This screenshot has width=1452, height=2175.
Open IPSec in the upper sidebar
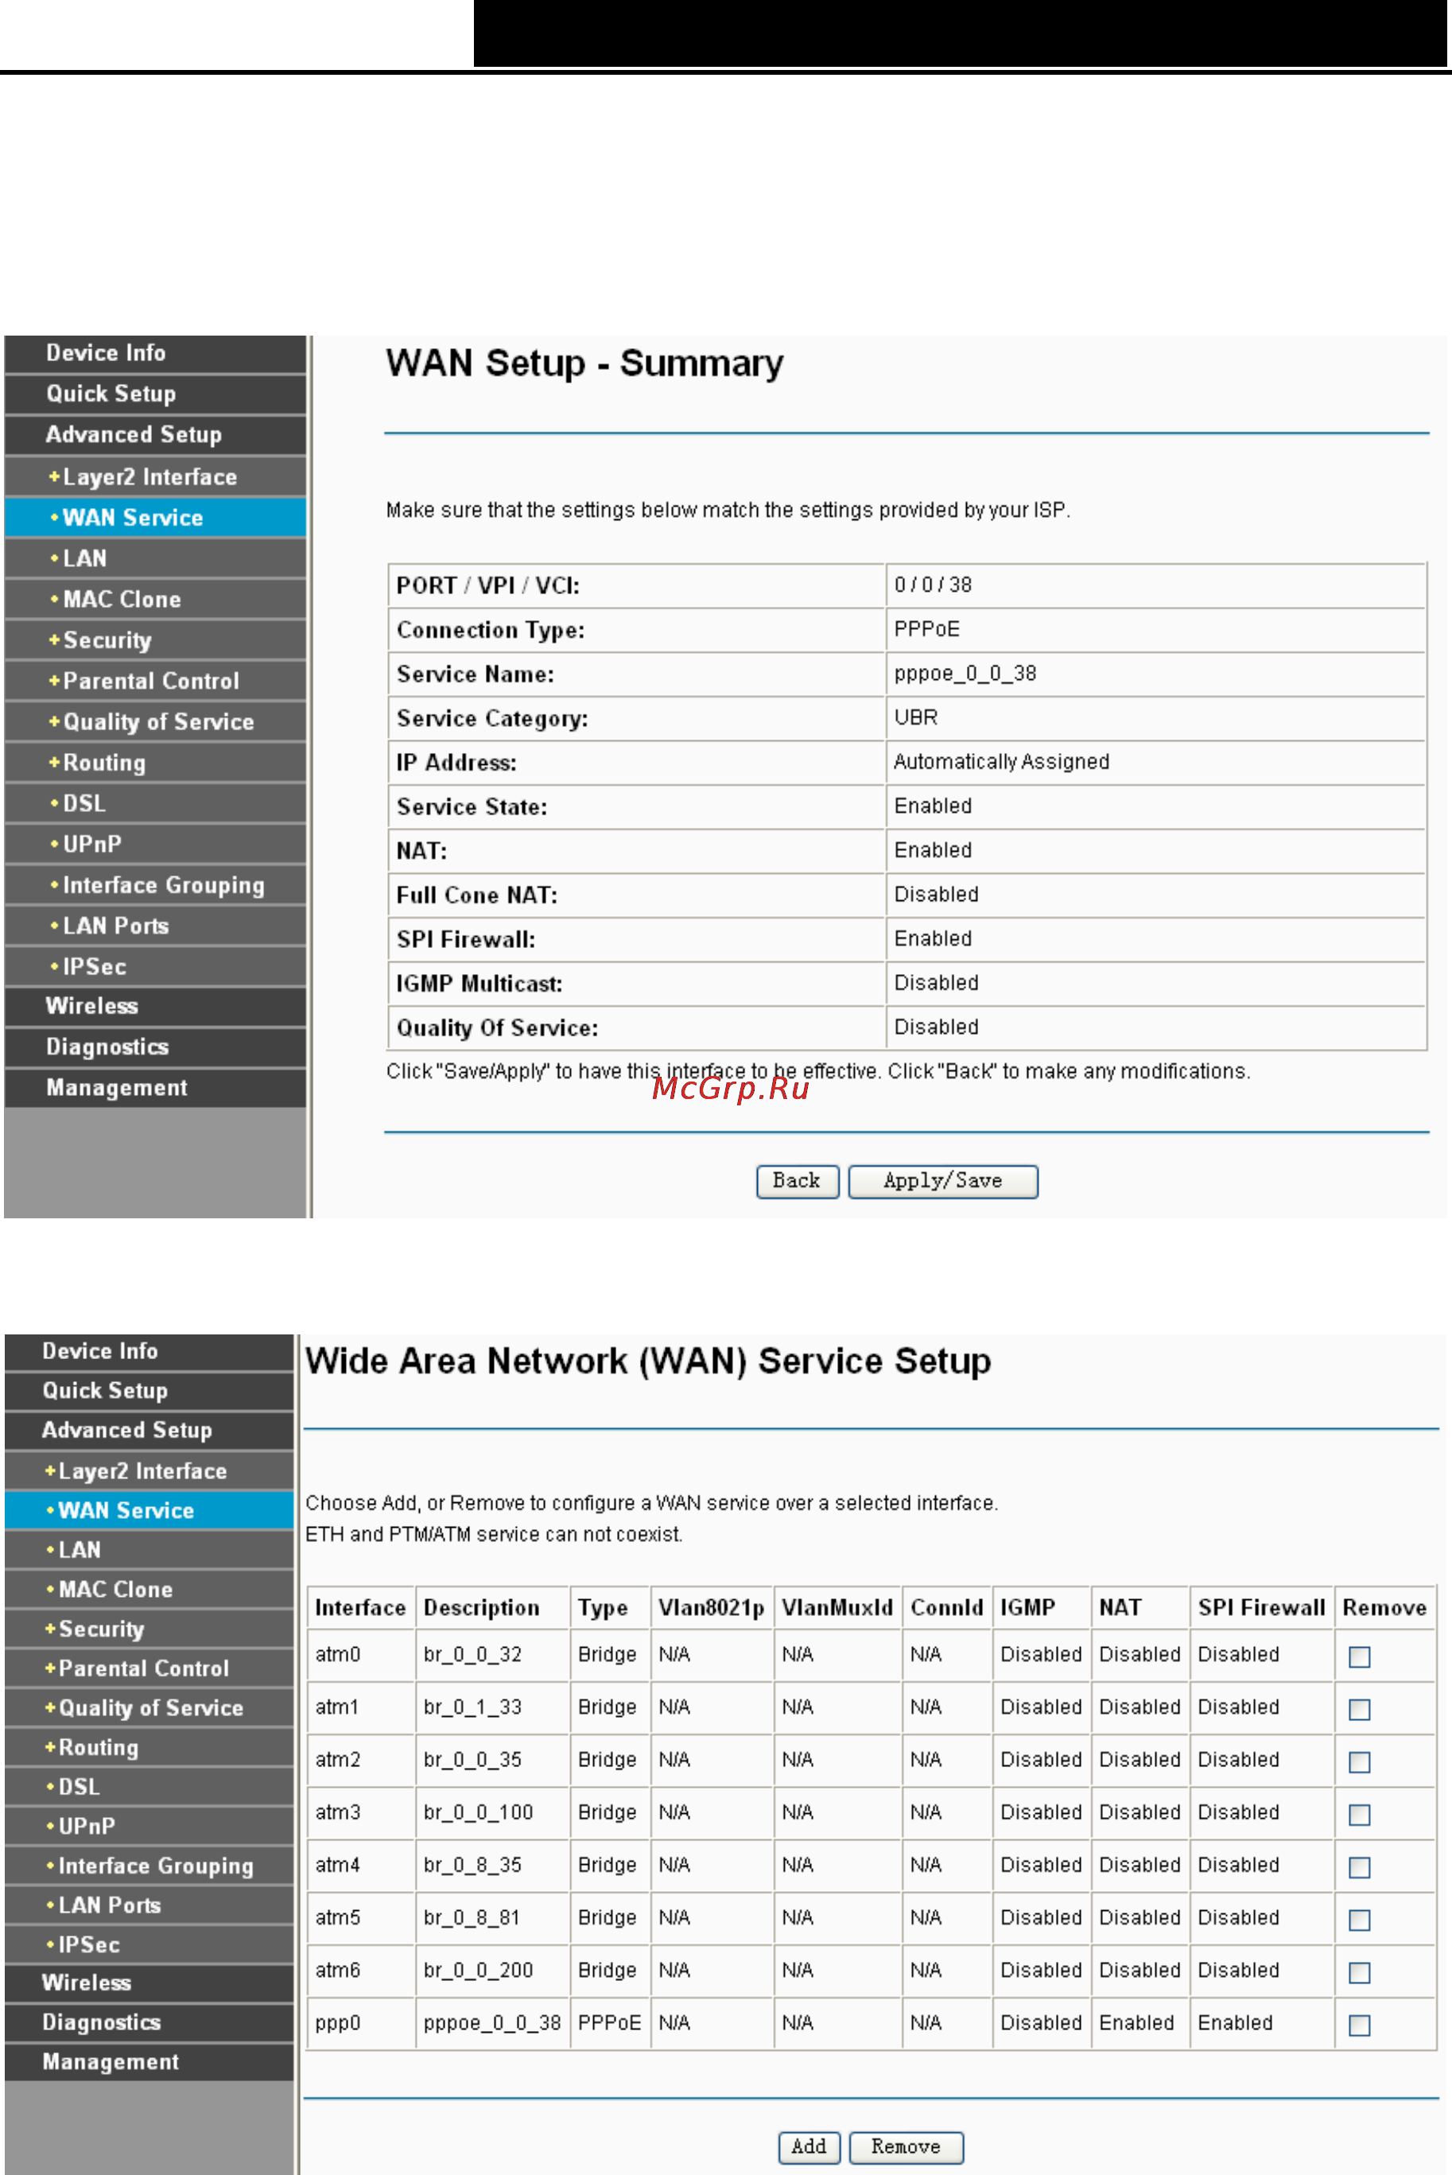pyautogui.click(x=154, y=965)
